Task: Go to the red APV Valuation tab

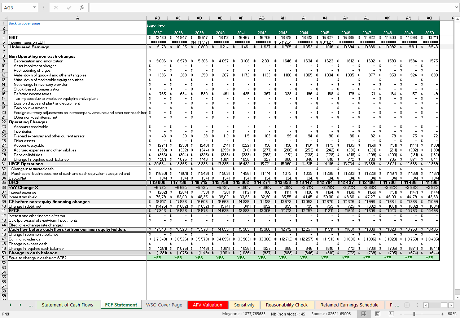Action: (207, 305)
